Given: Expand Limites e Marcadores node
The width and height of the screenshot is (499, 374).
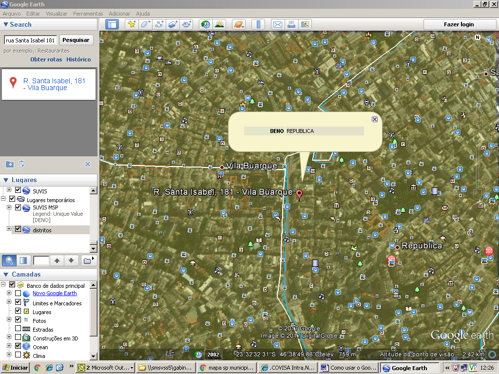Looking at the screenshot, I should pos(9,302).
